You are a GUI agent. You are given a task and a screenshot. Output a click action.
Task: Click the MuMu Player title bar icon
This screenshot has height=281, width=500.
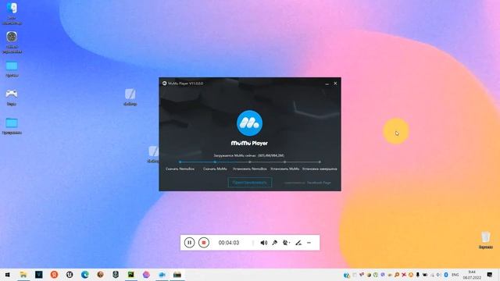coord(165,84)
